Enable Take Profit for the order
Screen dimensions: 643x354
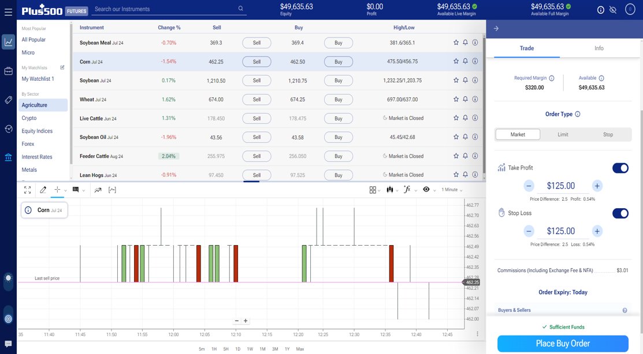(620, 168)
